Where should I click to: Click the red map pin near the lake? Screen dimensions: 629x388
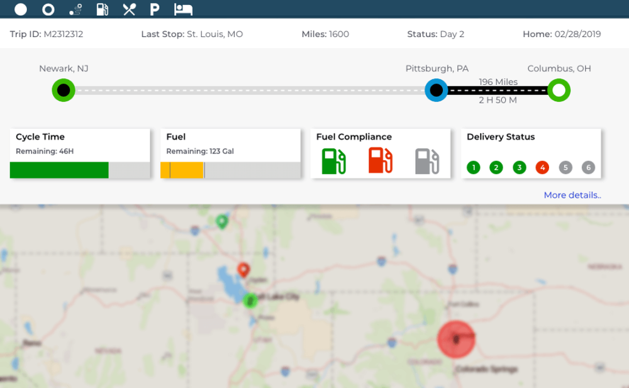coord(243,270)
